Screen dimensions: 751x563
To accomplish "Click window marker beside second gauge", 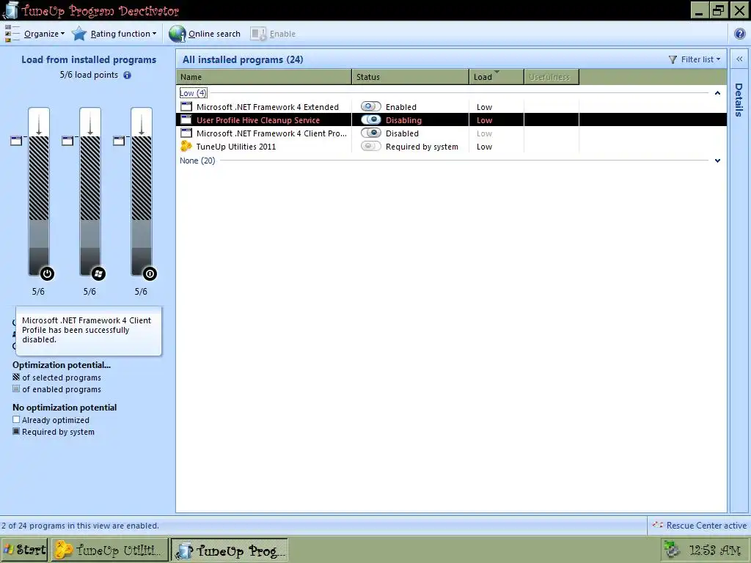I will tap(67, 140).
